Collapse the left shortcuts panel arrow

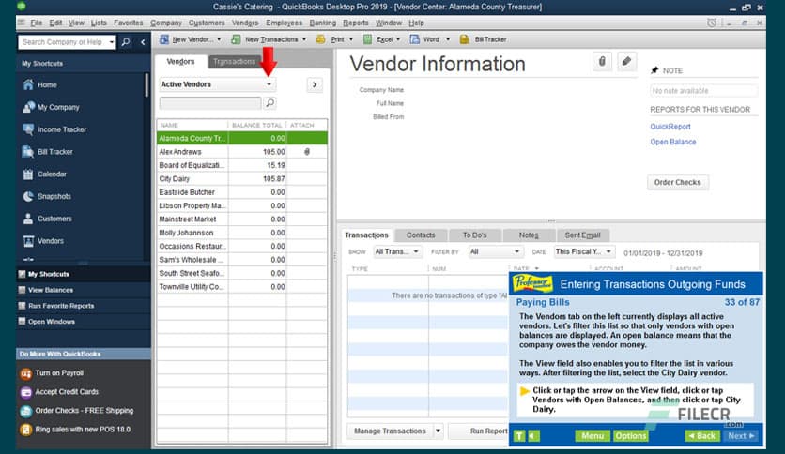[143, 42]
